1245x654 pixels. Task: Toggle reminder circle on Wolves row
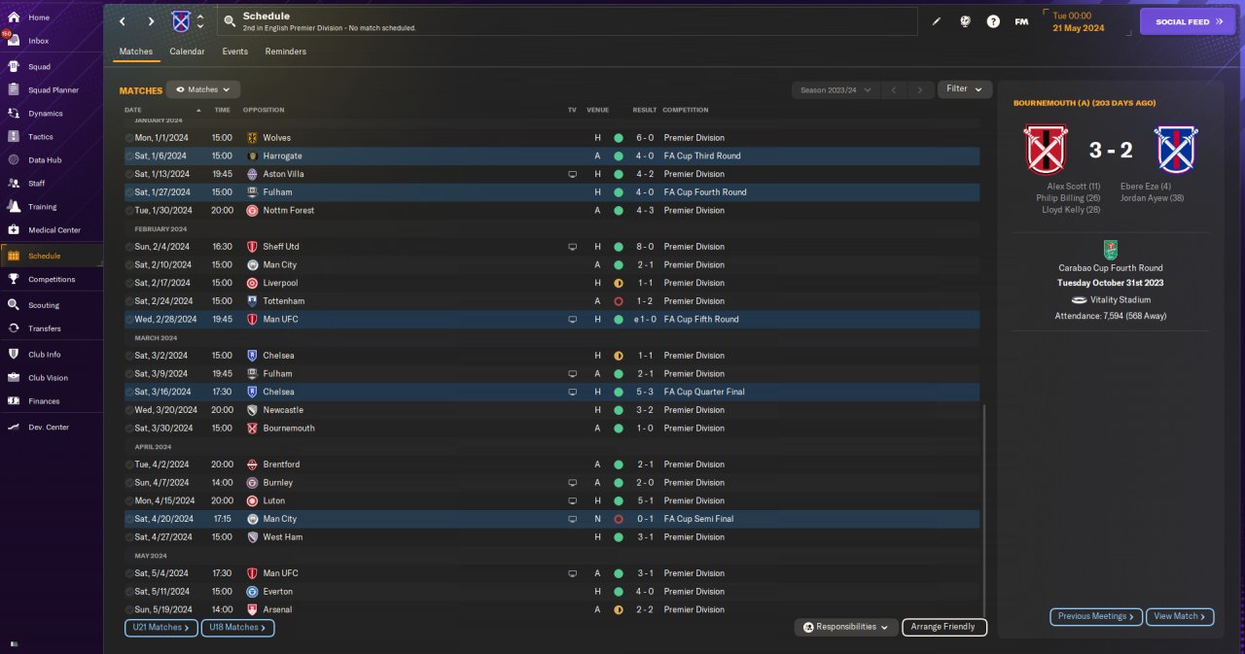pos(129,138)
